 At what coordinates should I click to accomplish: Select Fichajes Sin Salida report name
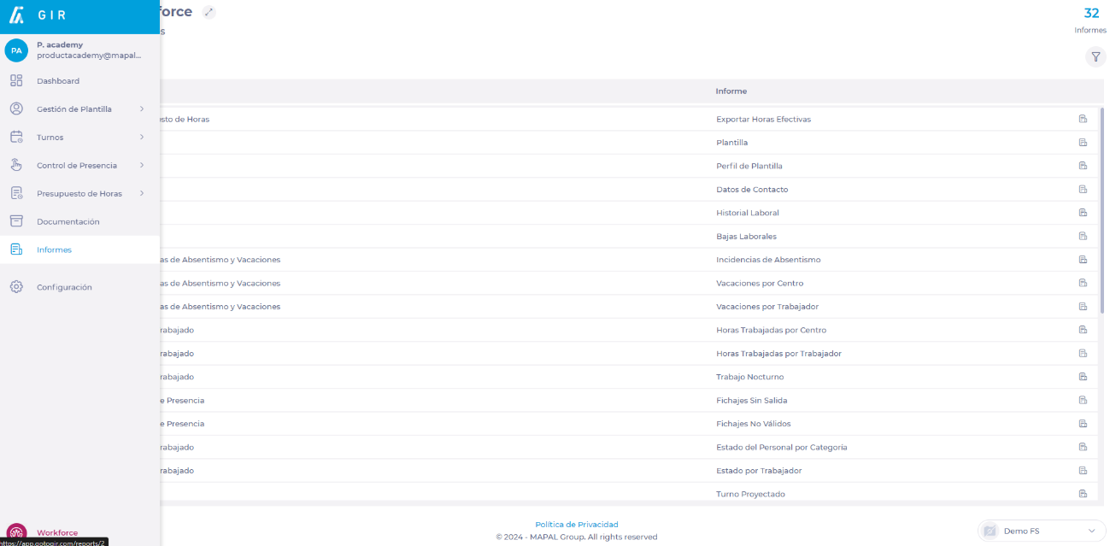point(752,400)
